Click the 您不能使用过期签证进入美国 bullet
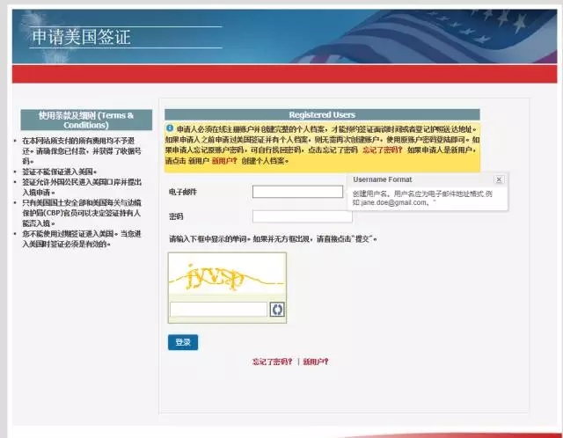 82,238
